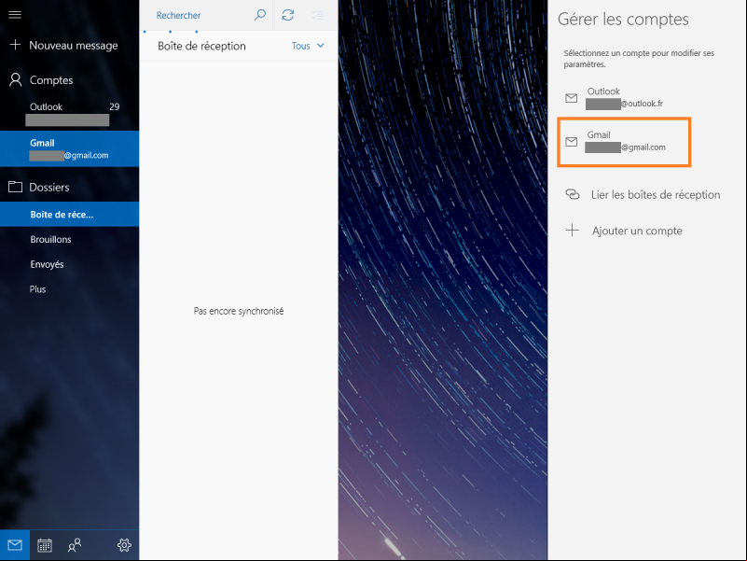Open the Settings gear icon
This screenshot has width=747, height=561.
coord(124,545)
